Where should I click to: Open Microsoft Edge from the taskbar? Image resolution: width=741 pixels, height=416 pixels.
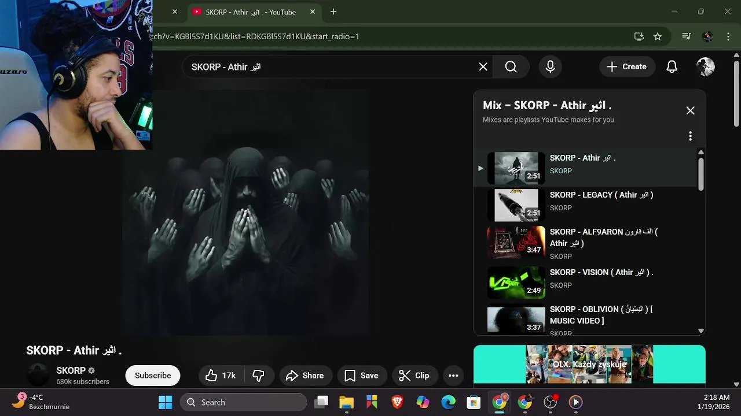(448, 402)
